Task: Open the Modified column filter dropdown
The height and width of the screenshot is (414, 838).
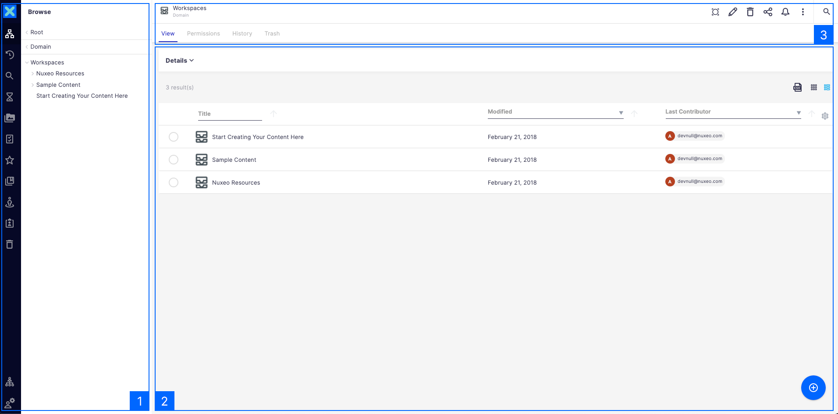Action: coord(621,113)
